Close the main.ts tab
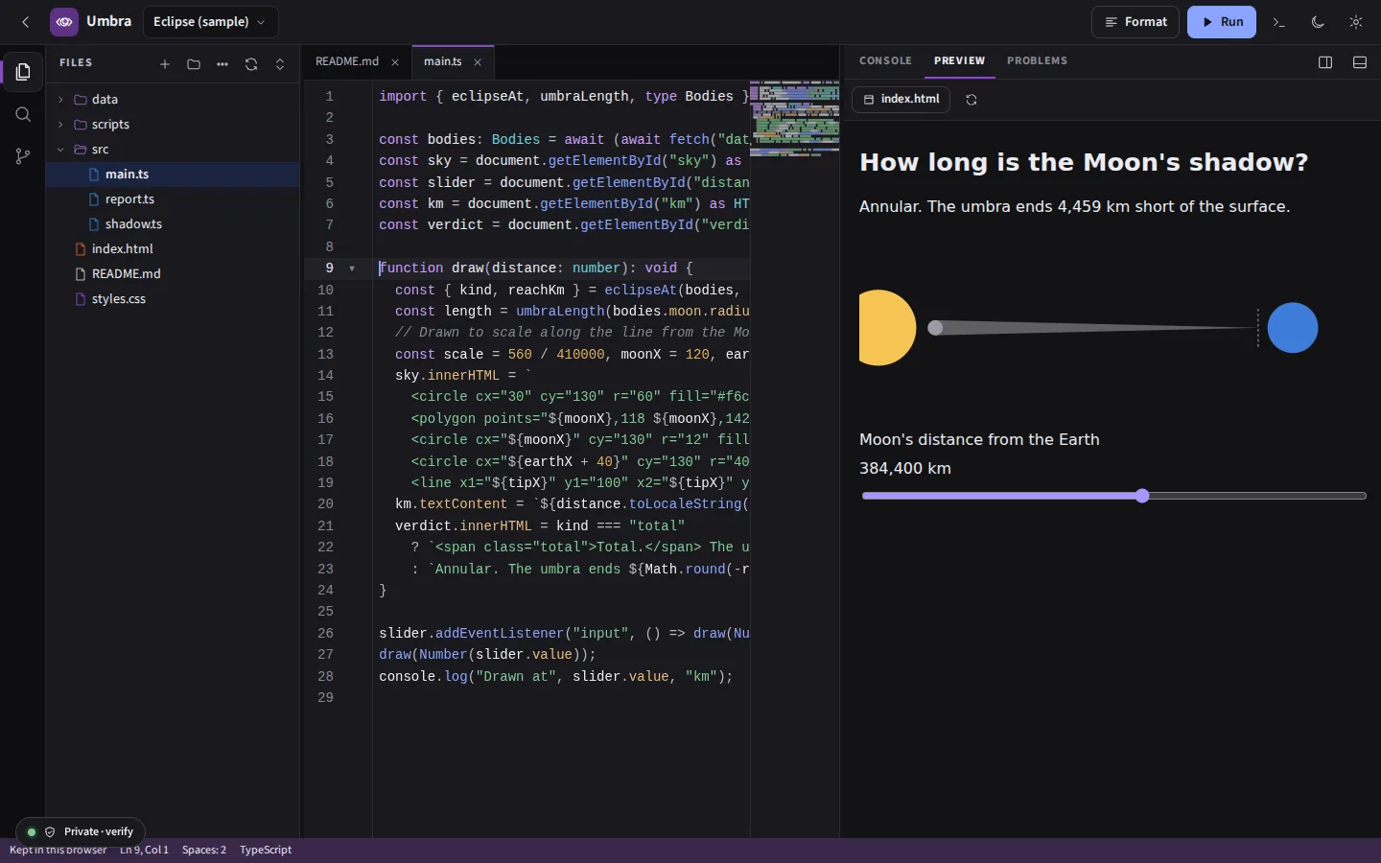Image resolution: width=1381 pixels, height=863 pixels. 478,62
